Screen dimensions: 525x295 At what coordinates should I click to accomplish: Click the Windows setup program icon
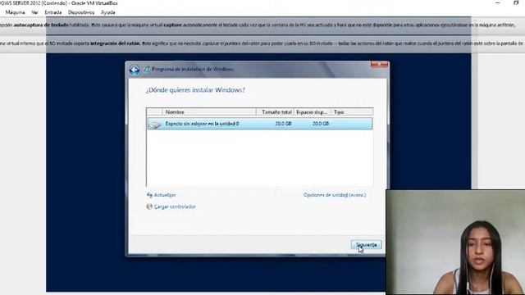147,69
